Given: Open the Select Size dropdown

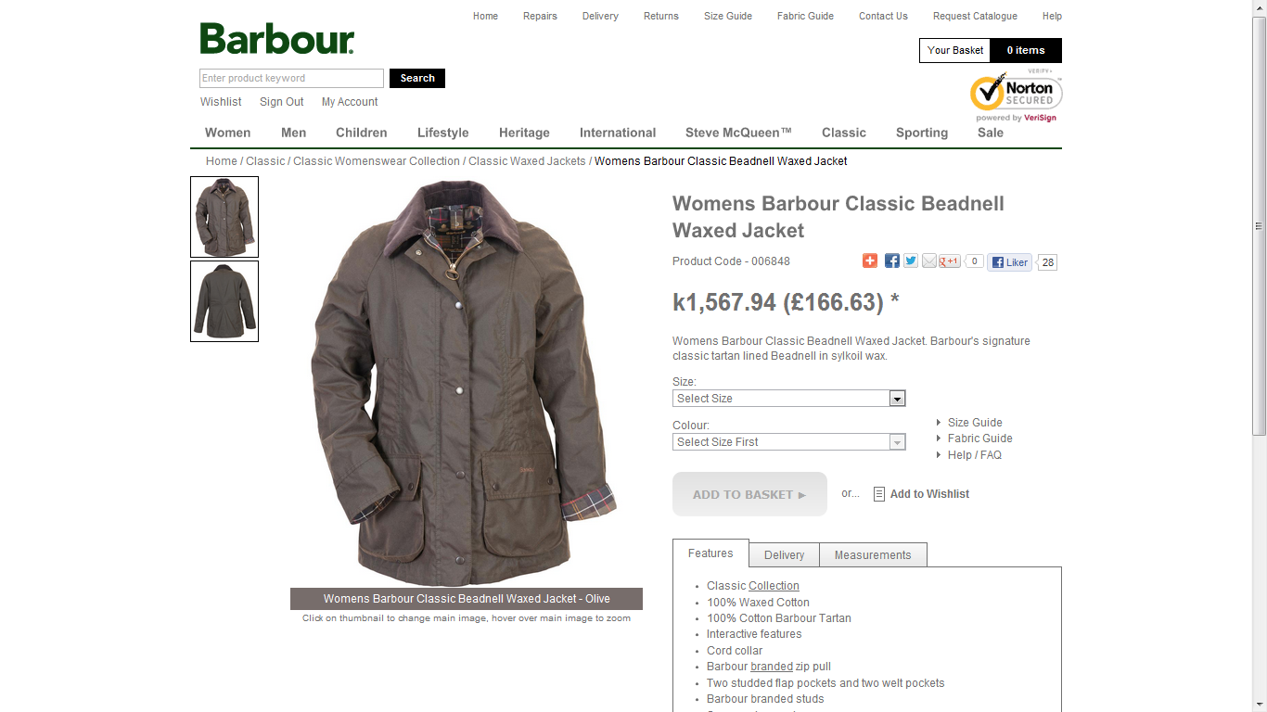Looking at the screenshot, I should tap(788, 399).
